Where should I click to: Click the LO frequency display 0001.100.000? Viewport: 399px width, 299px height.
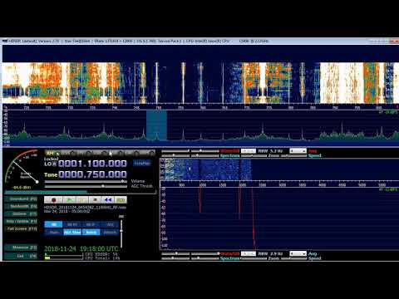92,164
